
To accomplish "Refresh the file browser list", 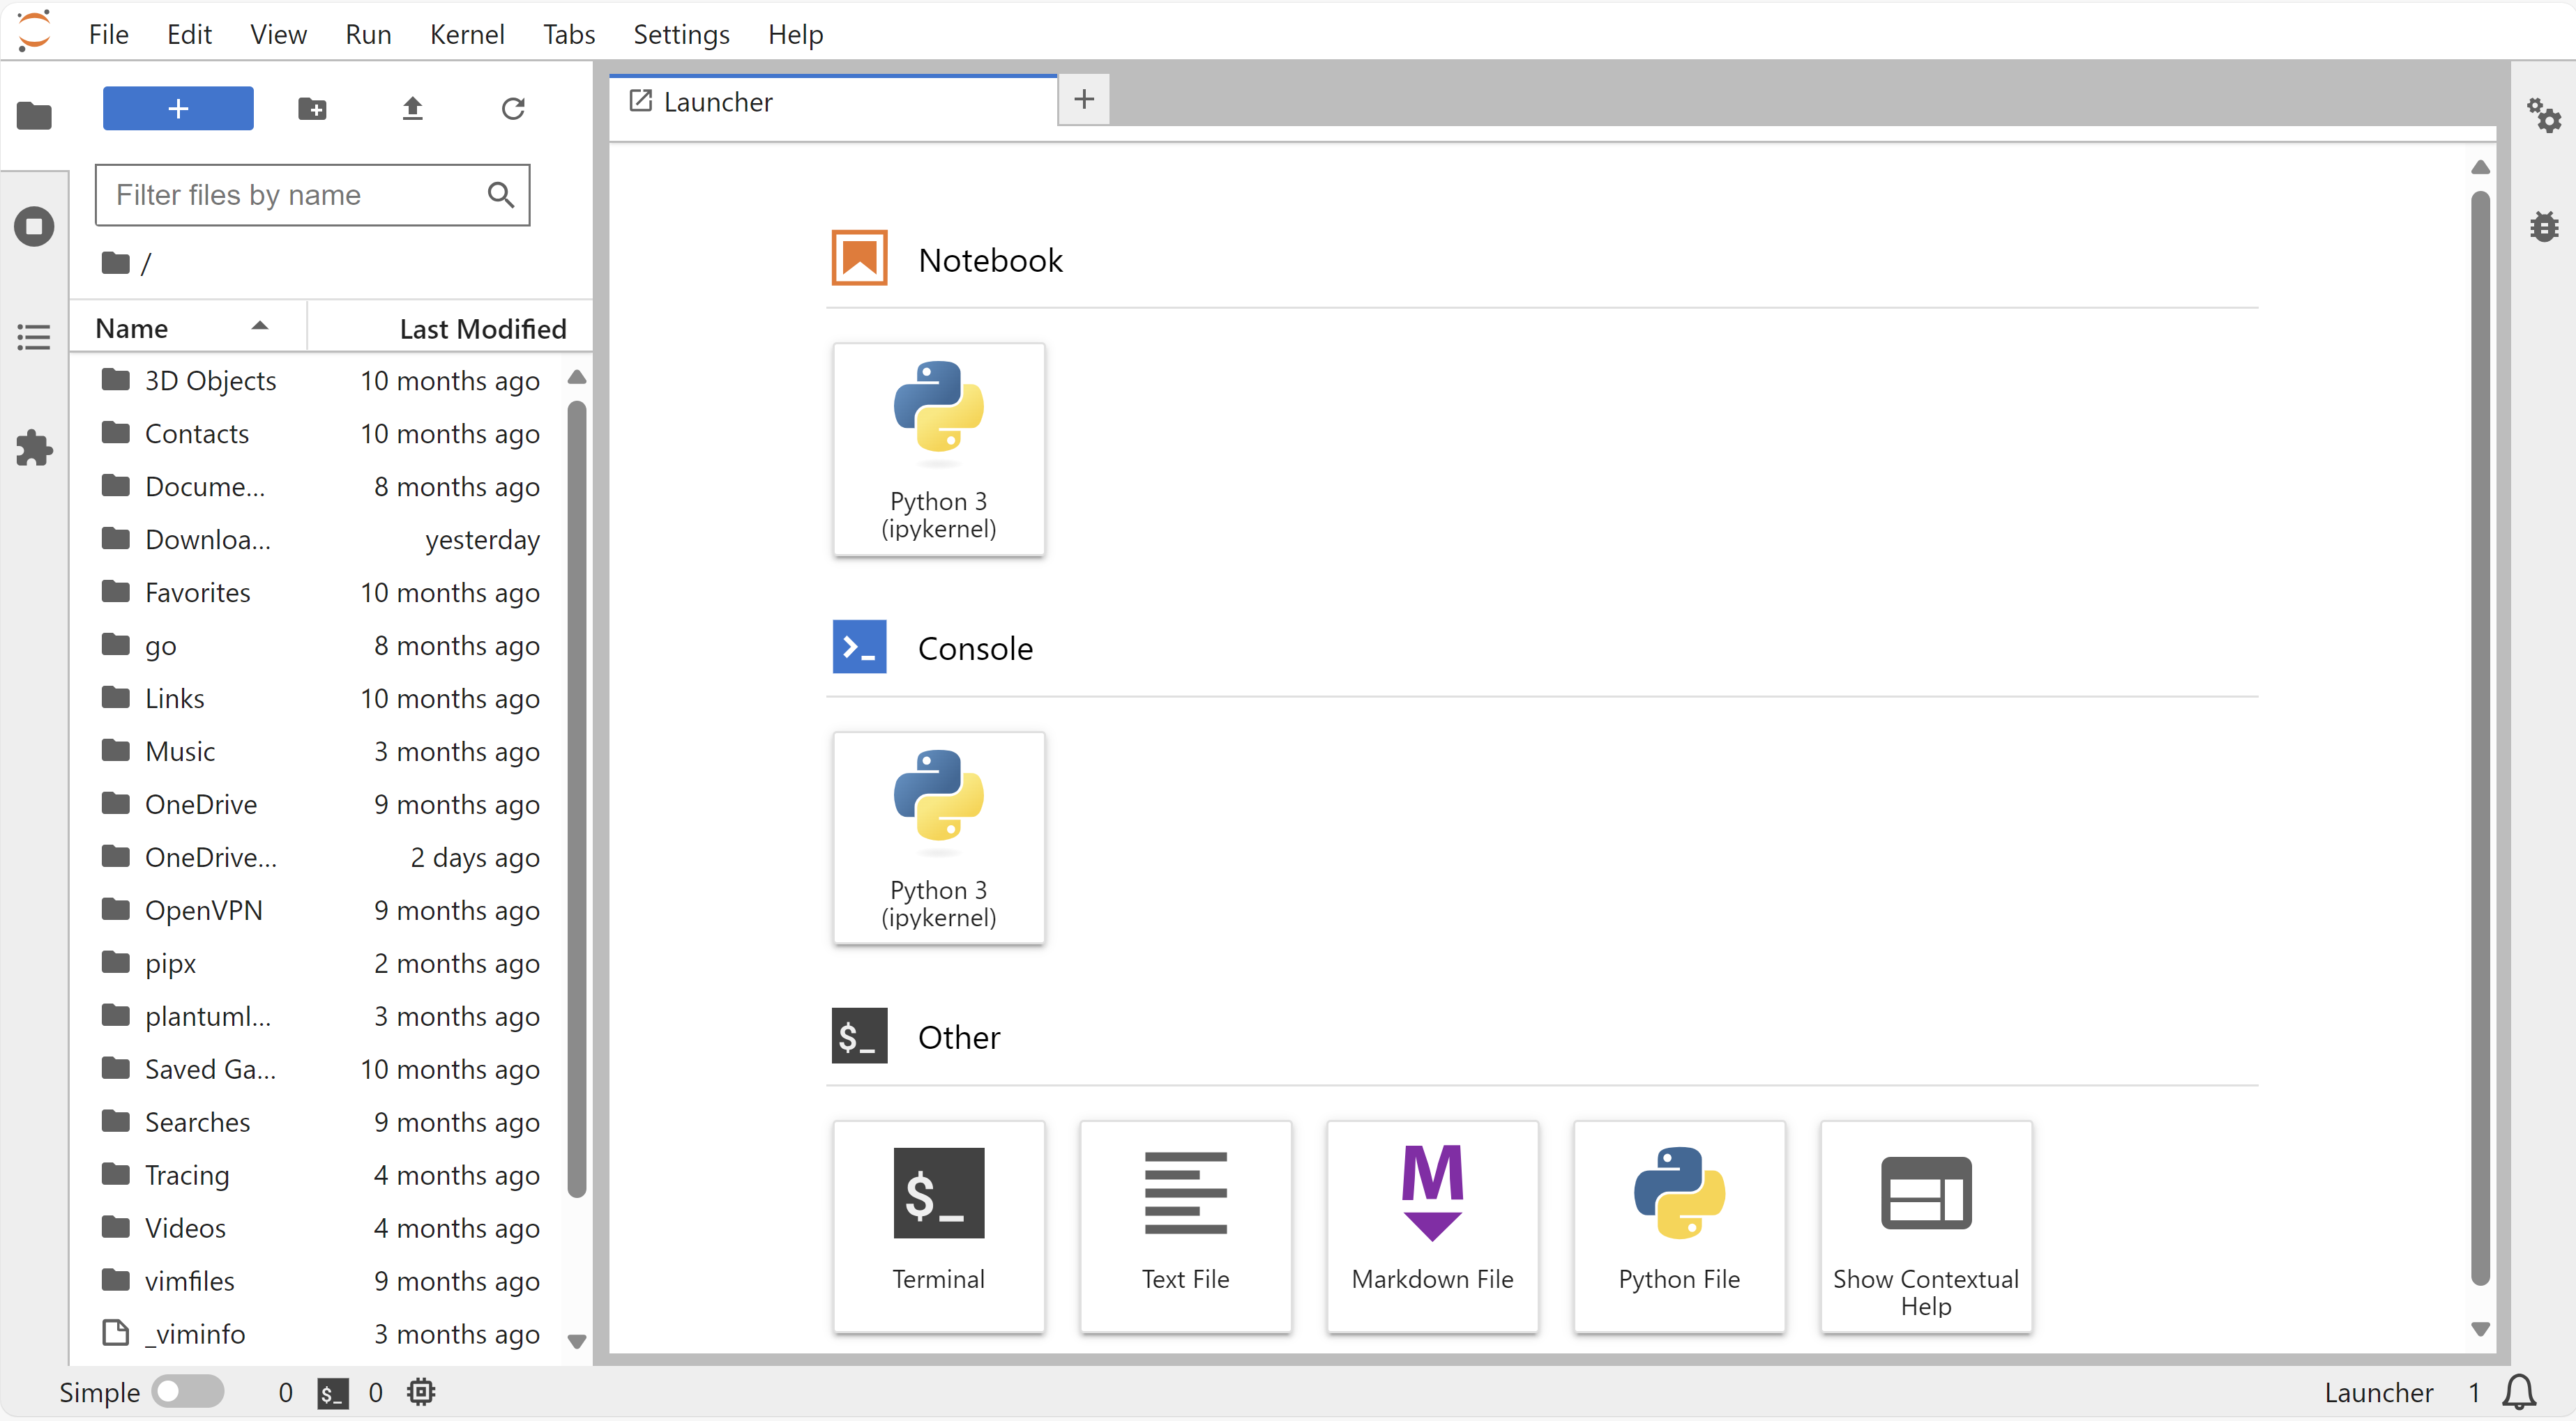I will click(513, 108).
